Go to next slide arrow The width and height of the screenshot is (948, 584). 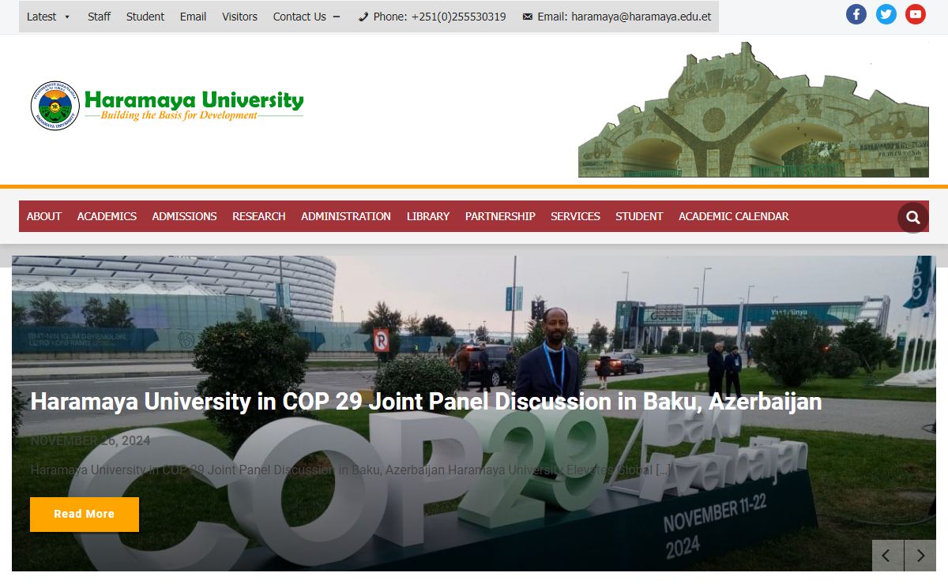[920, 556]
